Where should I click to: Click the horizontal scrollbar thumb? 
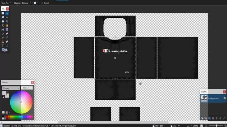tap(113, 122)
